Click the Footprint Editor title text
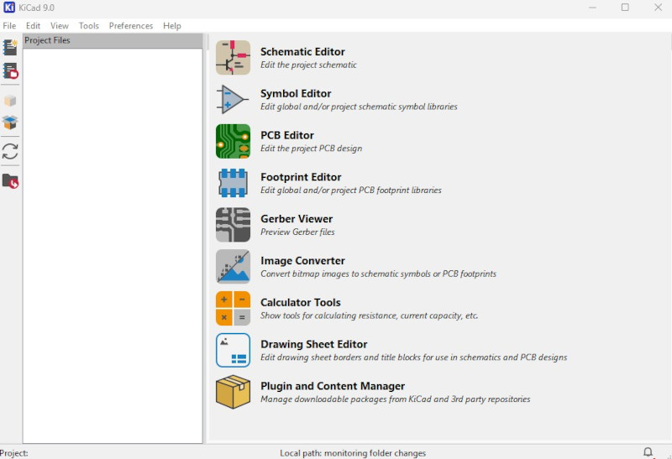The height and width of the screenshot is (459, 672). click(301, 177)
